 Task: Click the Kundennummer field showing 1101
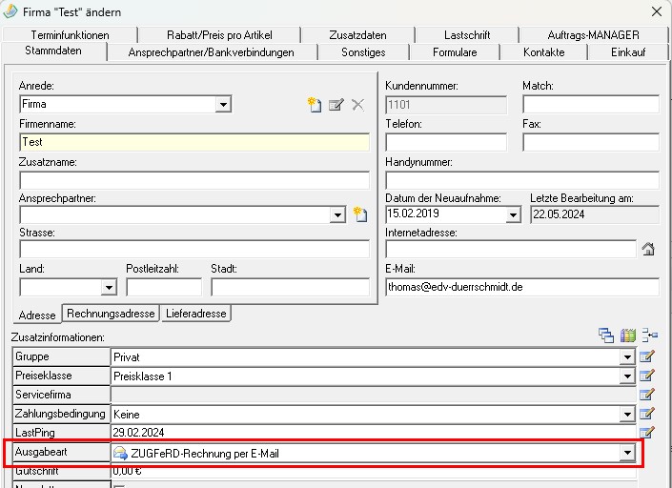coord(446,105)
